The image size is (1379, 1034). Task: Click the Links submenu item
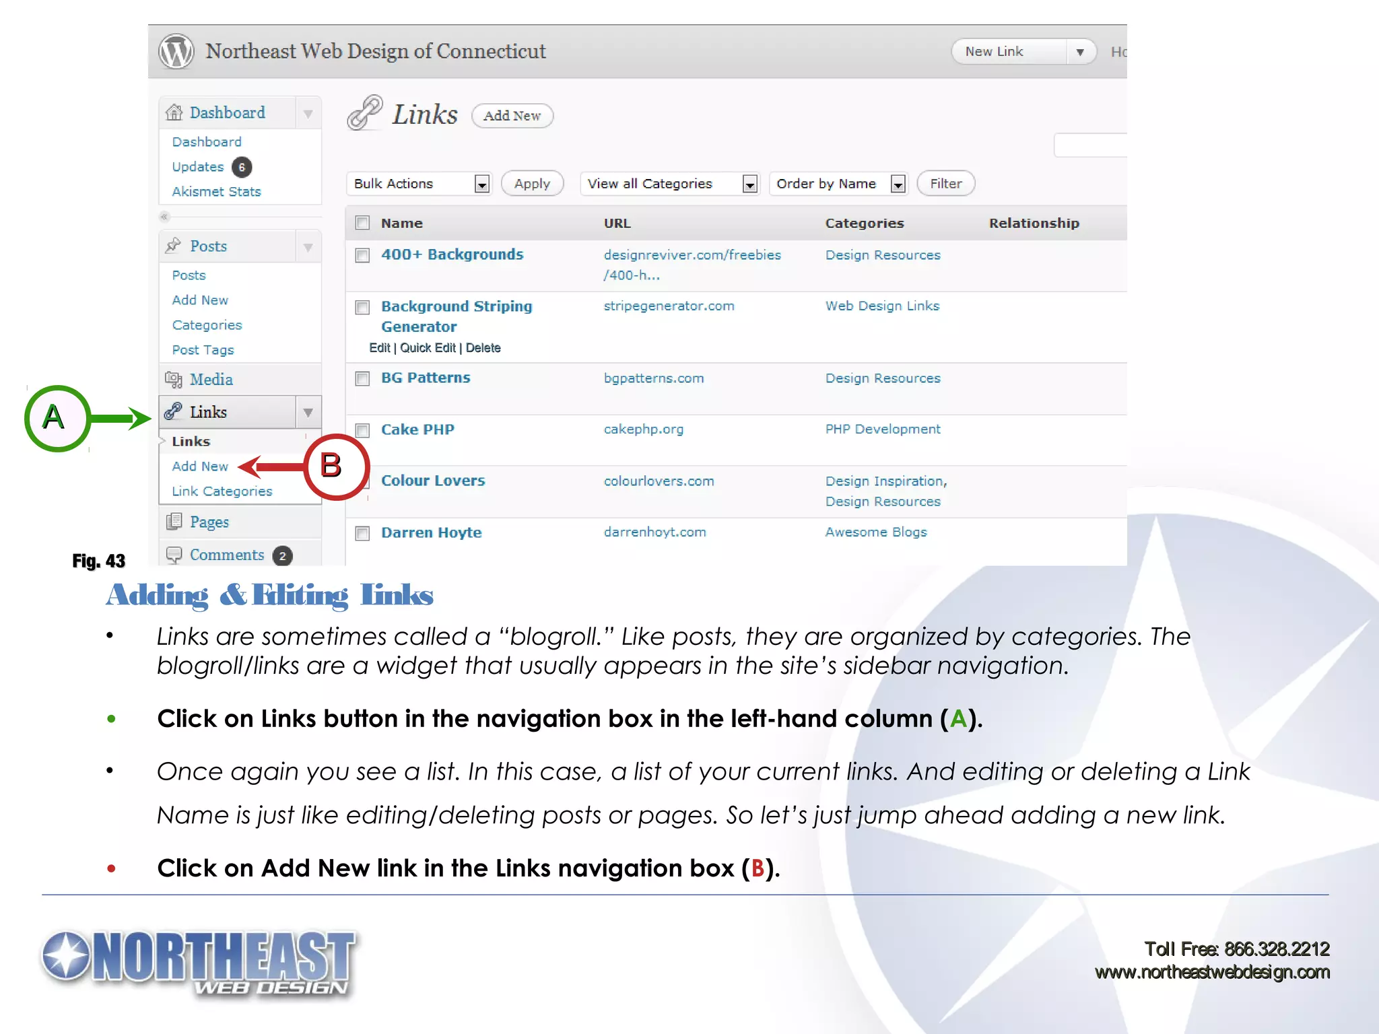tap(191, 442)
